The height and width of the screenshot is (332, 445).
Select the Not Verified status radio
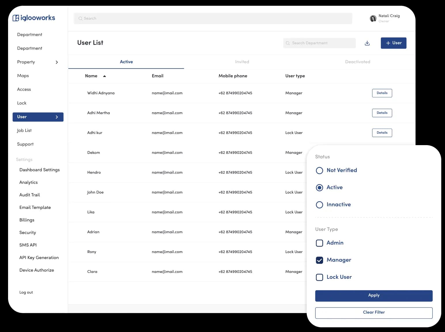click(319, 170)
